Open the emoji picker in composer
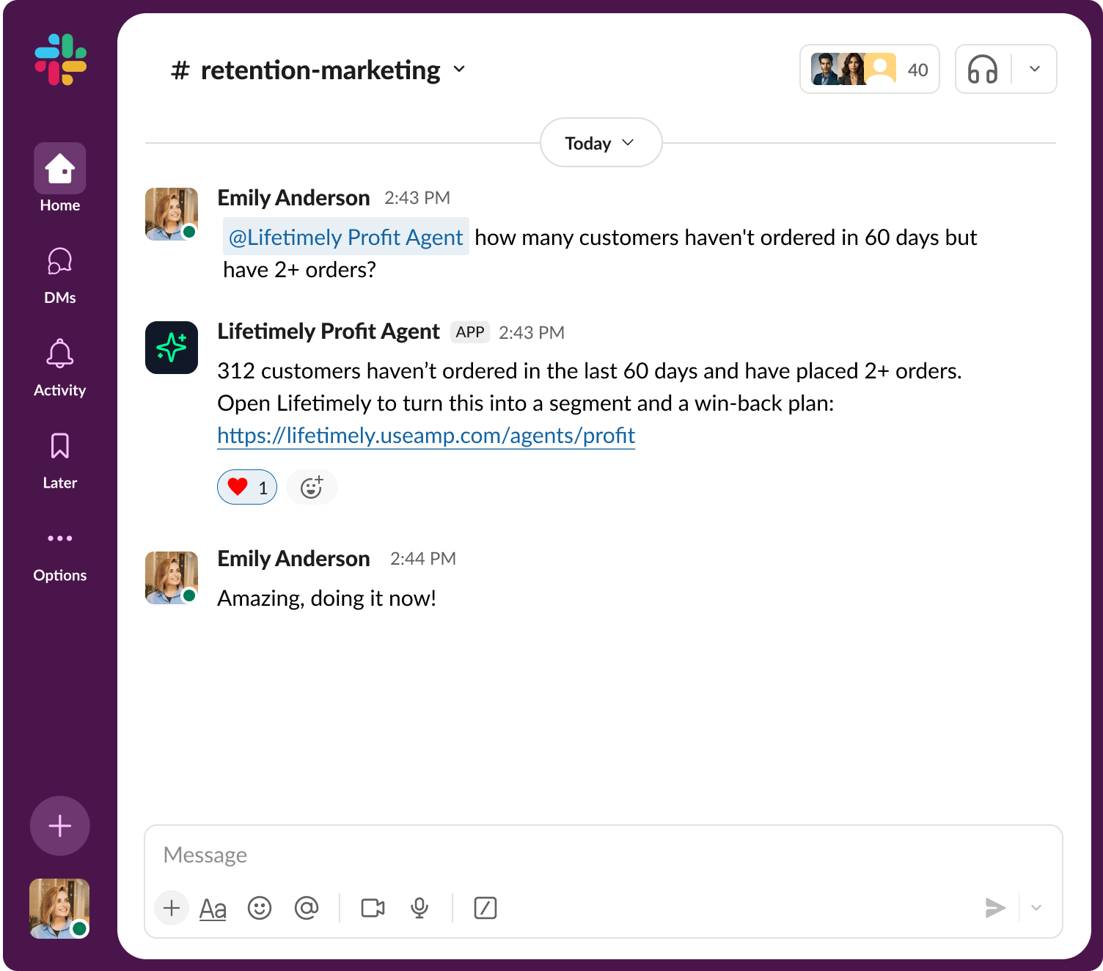Image resolution: width=1103 pixels, height=971 pixels. pos(260,908)
